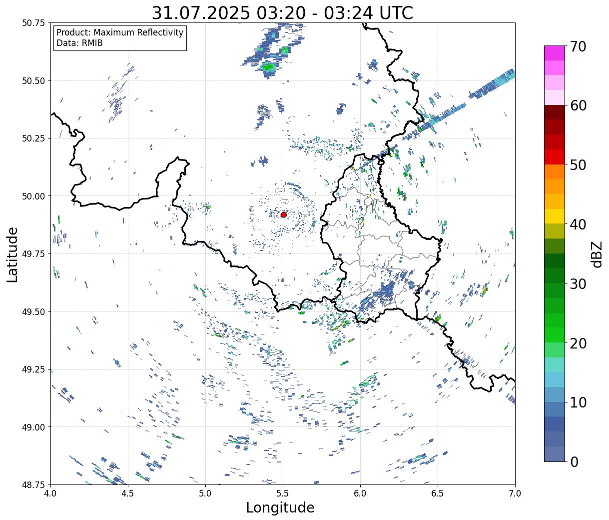Image resolution: width=609 pixels, height=520 pixels.
Task: Click the colorbar tick label 50
Action: 577,165
